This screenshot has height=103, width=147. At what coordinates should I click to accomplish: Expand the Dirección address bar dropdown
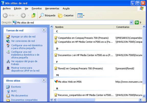pyautogui.click(x=131, y=22)
